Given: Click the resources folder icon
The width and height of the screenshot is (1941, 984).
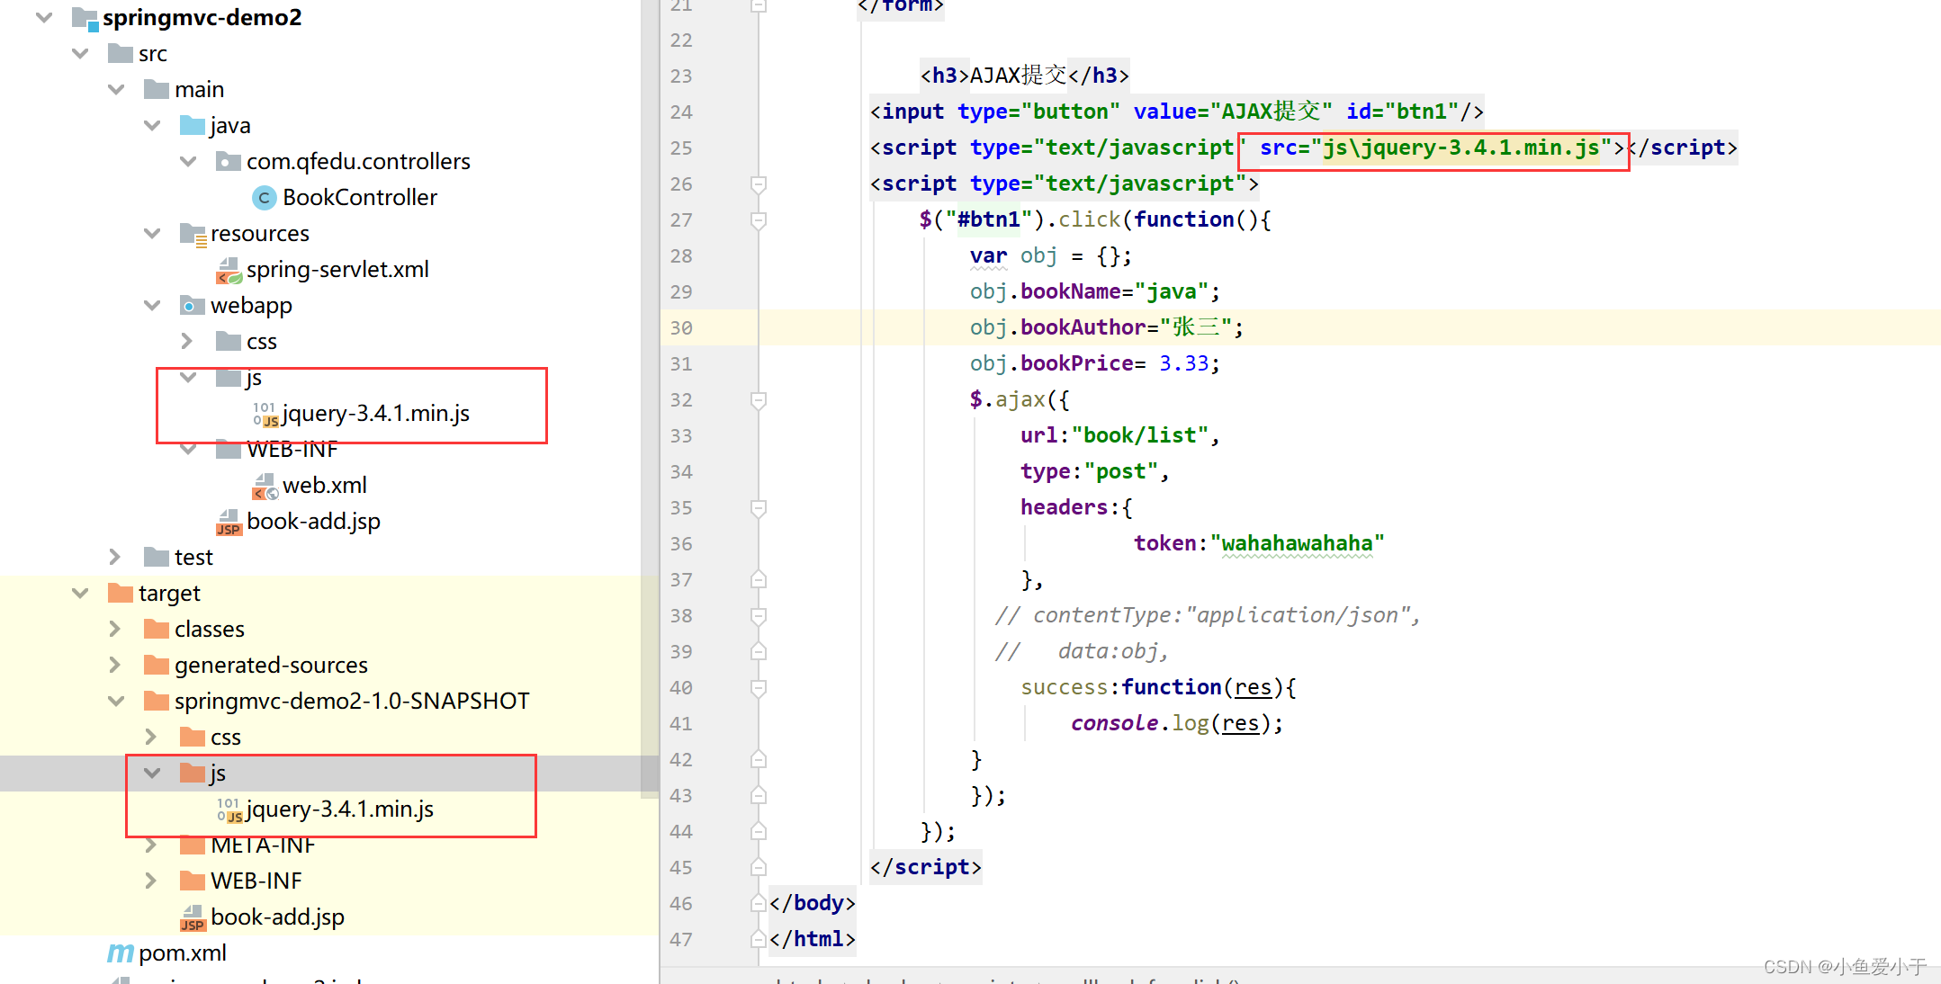Looking at the screenshot, I should (193, 234).
